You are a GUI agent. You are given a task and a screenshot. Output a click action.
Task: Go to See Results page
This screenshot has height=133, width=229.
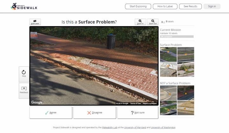tap(190, 6)
